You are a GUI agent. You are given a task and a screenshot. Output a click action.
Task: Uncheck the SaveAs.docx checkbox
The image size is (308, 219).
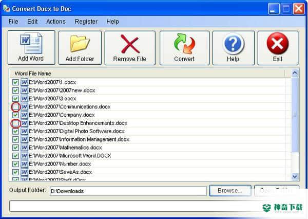point(15,172)
